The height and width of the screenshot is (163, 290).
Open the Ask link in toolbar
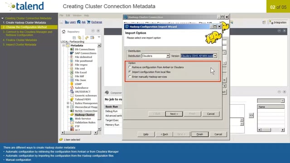point(83,22)
